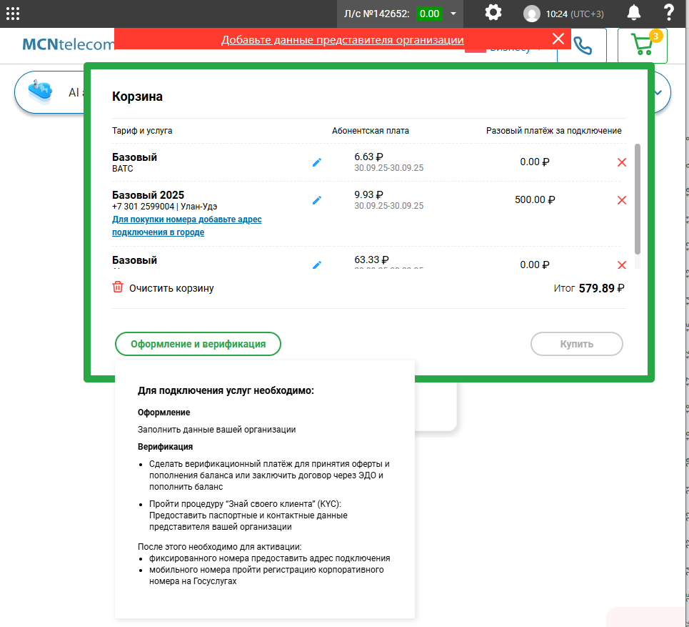
Task: Close the red notification banner
Action: [x=558, y=39]
